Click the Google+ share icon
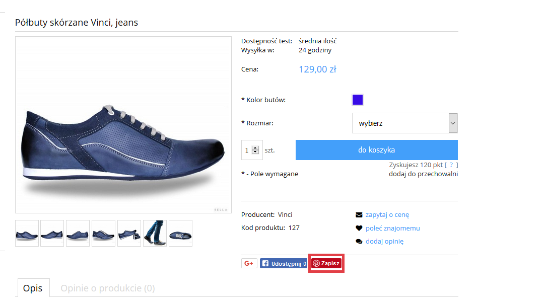The width and height of the screenshot is (545, 304). 249,263
